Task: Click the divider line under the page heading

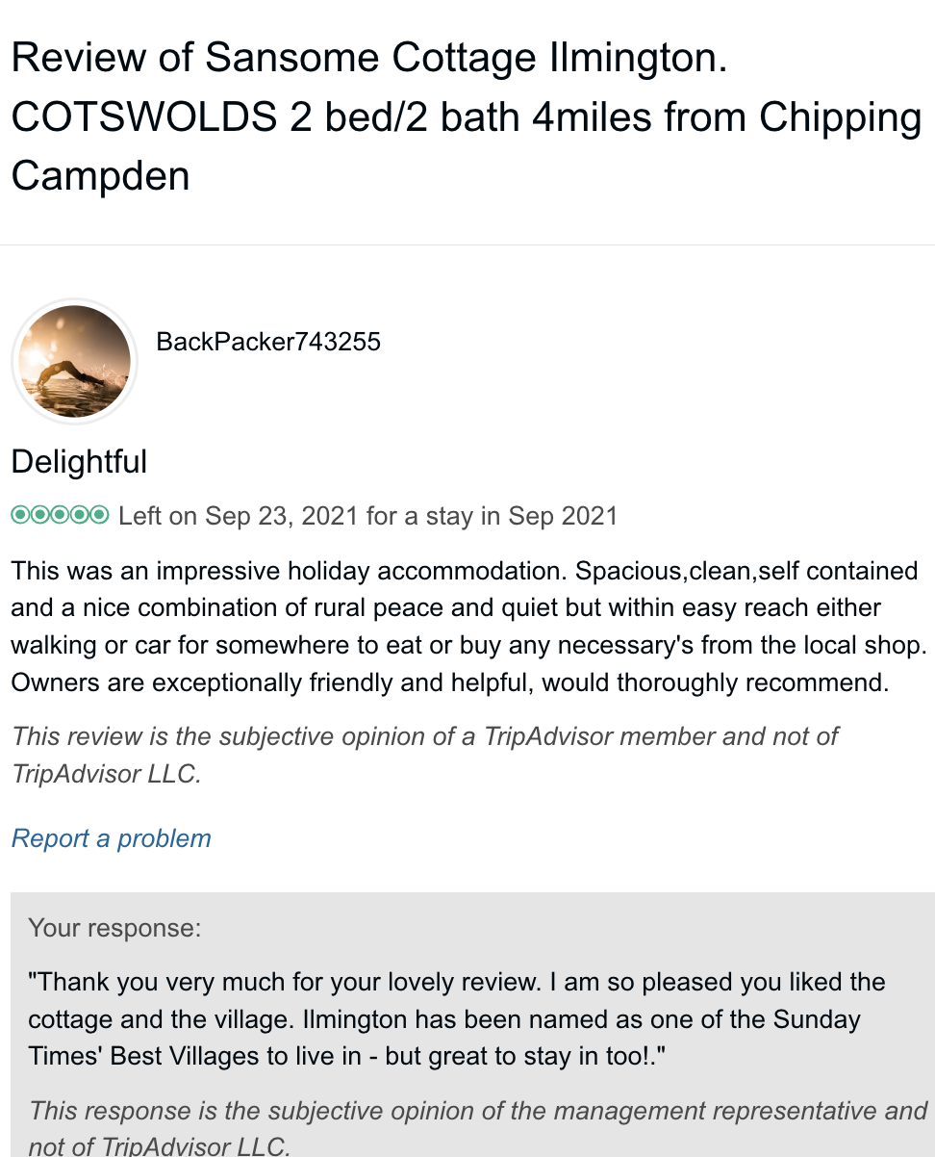Action: [x=467, y=244]
